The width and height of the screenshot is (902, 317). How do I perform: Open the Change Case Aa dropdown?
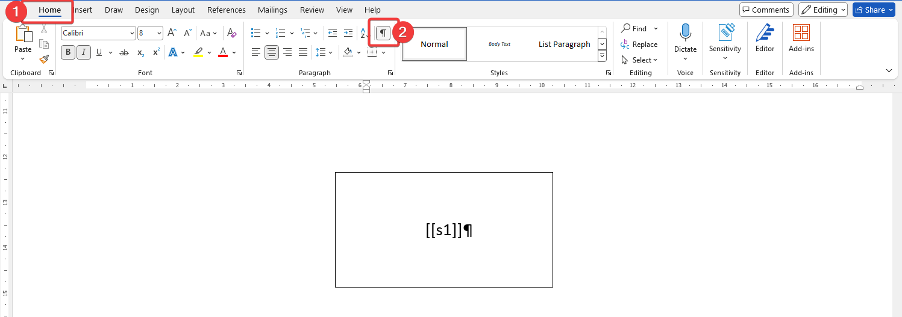pyautogui.click(x=208, y=33)
